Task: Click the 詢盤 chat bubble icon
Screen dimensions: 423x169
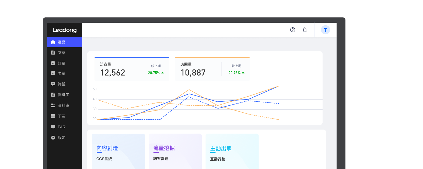Action: pos(53,84)
